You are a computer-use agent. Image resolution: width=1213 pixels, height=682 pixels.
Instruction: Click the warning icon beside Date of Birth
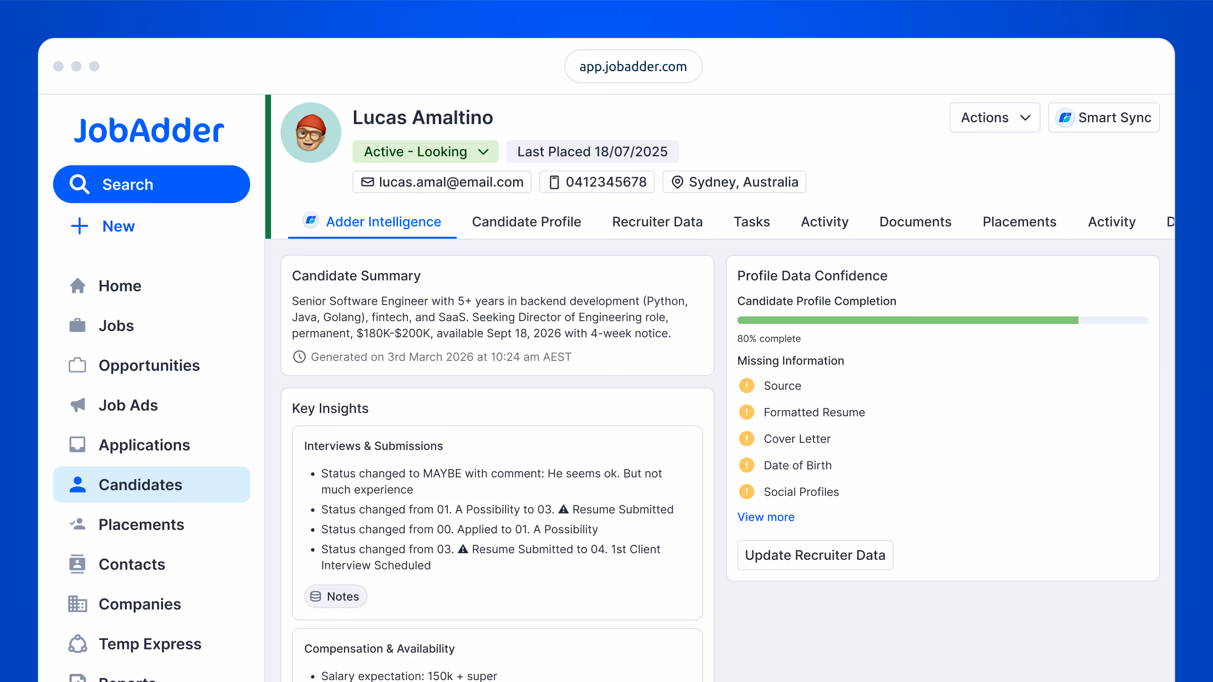click(x=747, y=466)
